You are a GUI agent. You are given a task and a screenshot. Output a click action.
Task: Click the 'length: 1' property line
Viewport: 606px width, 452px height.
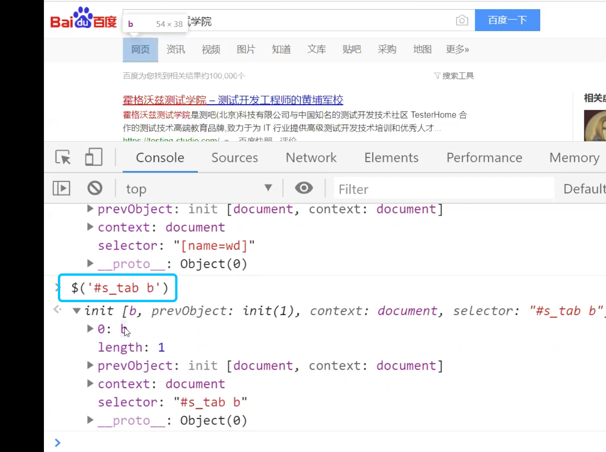click(131, 347)
